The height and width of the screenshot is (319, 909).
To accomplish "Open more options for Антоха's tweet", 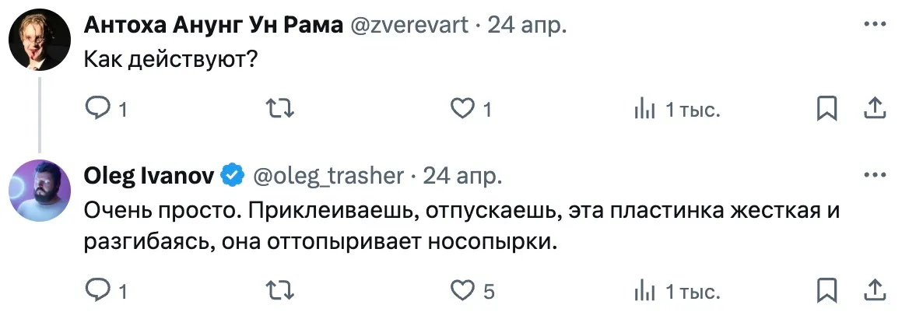I will pyautogui.click(x=876, y=26).
